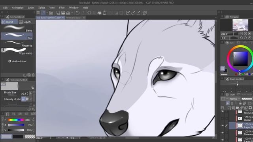Click the New canvas icon in command bar
Image resolution: width=253 pixels, height=142 pixels.
[58, 13]
